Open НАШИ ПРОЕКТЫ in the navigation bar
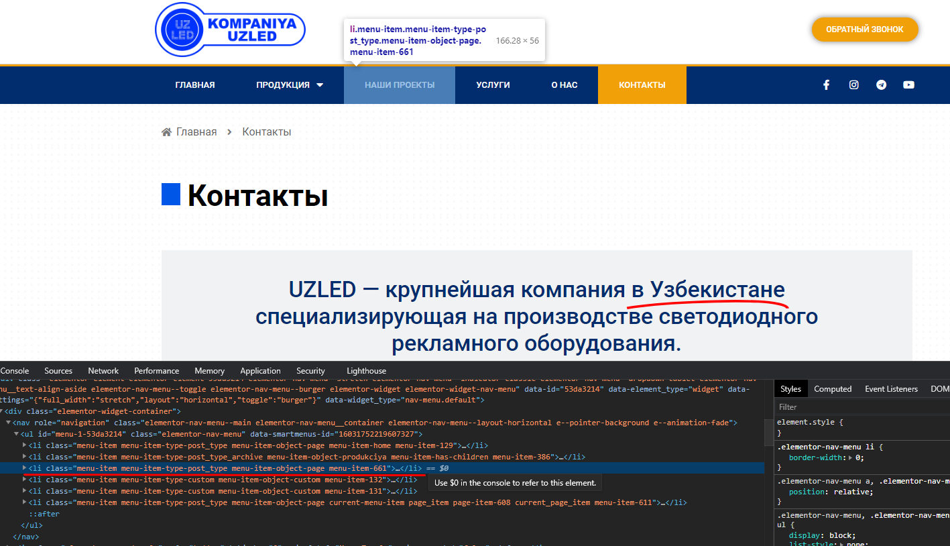The width and height of the screenshot is (950, 546). coord(400,85)
